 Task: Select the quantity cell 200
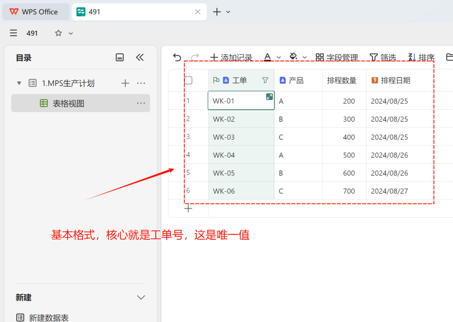click(x=344, y=101)
